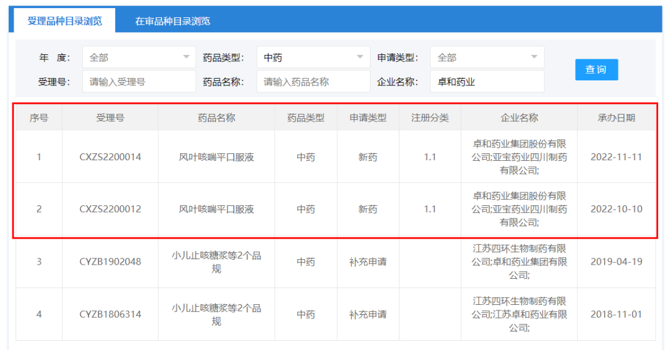The image size is (668, 350).
Task: Click the date 2019-04-19
Action: [x=617, y=262]
